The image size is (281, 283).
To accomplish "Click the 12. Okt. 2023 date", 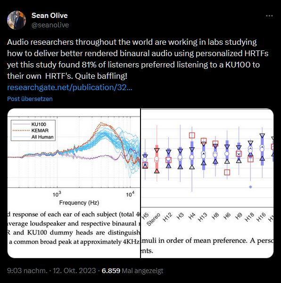I will [x=74, y=271].
